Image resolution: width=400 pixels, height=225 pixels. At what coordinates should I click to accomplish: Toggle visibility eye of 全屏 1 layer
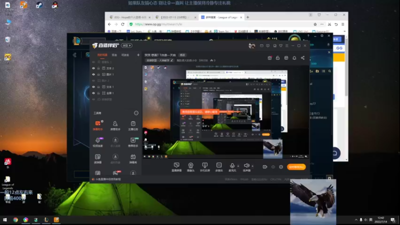click(93, 93)
